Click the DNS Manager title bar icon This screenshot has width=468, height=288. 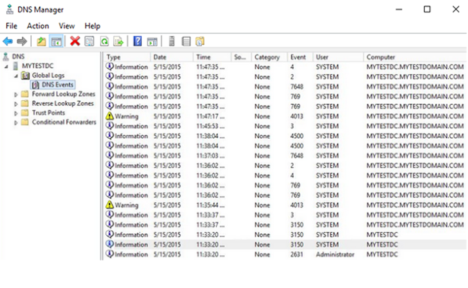pos(10,9)
